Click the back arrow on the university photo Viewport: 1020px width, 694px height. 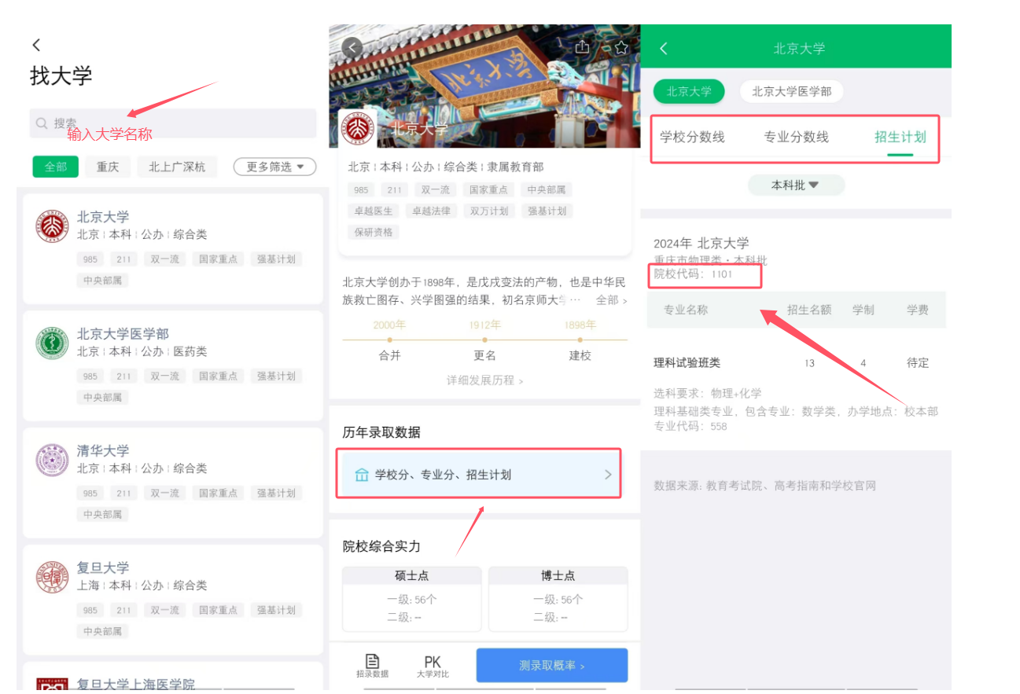click(x=352, y=48)
